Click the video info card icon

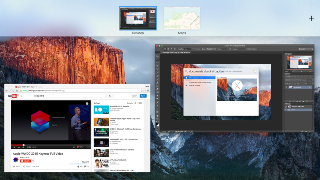point(87,104)
